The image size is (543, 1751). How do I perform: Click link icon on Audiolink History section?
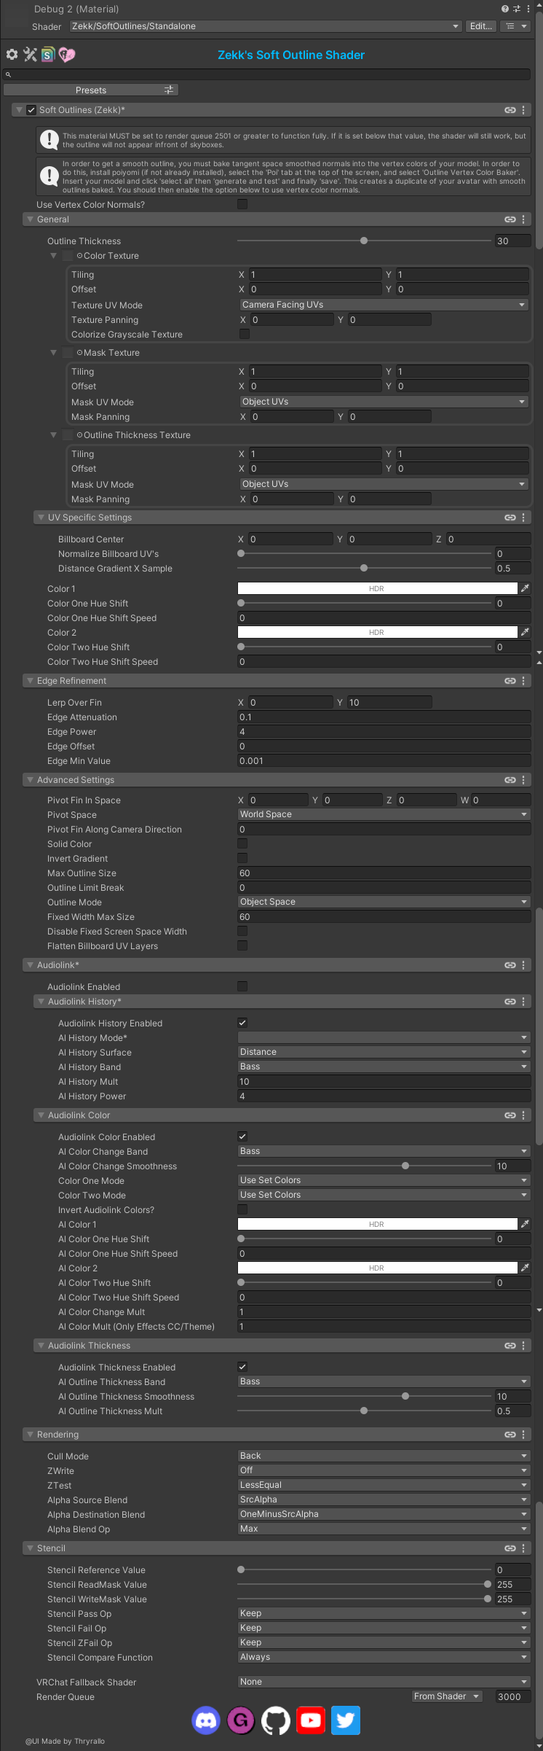coord(510,1002)
